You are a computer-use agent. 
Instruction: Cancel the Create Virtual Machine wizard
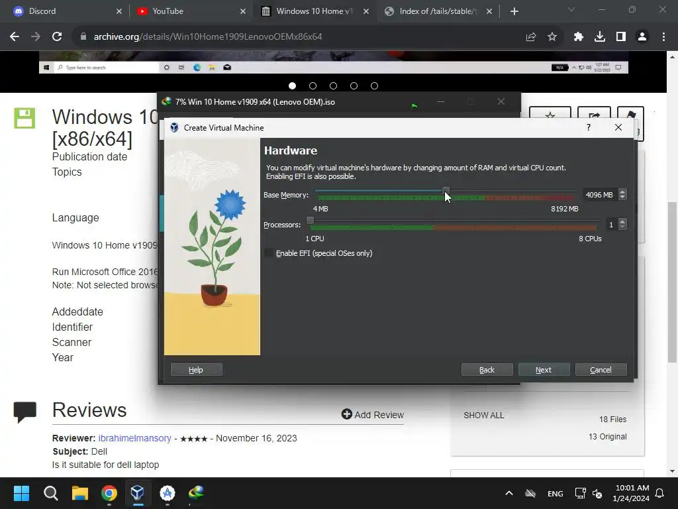pyautogui.click(x=601, y=370)
